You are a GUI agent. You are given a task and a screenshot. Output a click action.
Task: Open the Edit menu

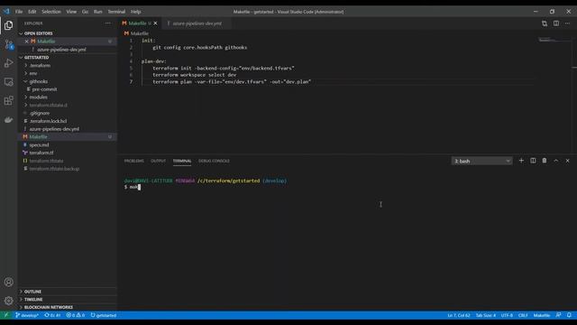coord(32,12)
